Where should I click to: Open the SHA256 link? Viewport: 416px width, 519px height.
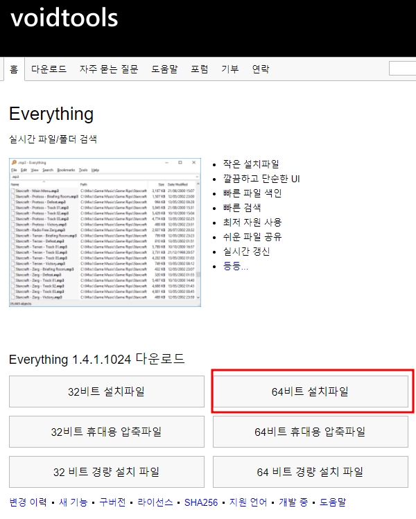(x=201, y=502)
